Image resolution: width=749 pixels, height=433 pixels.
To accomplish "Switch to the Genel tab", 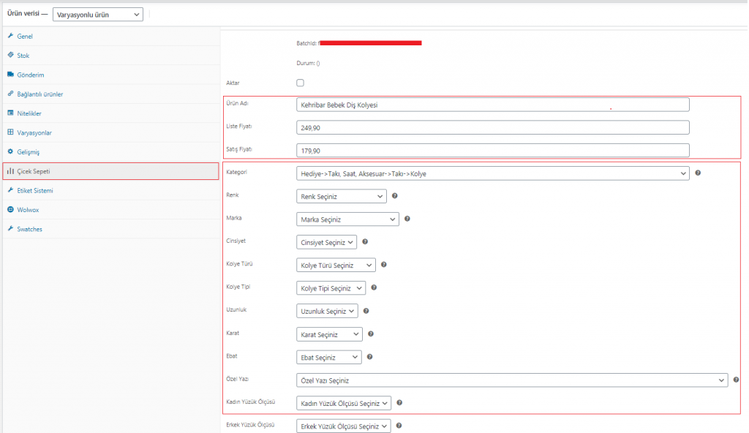I will click(25, 36).
